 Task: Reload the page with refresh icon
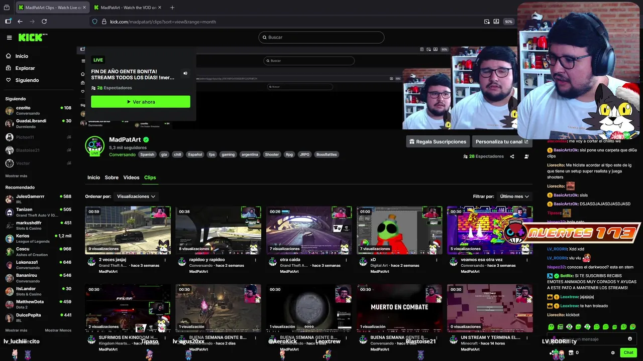pyautogui.click(x=44, y=22)
